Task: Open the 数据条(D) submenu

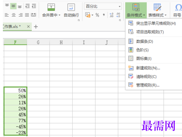Action: (x=154, y=41)
